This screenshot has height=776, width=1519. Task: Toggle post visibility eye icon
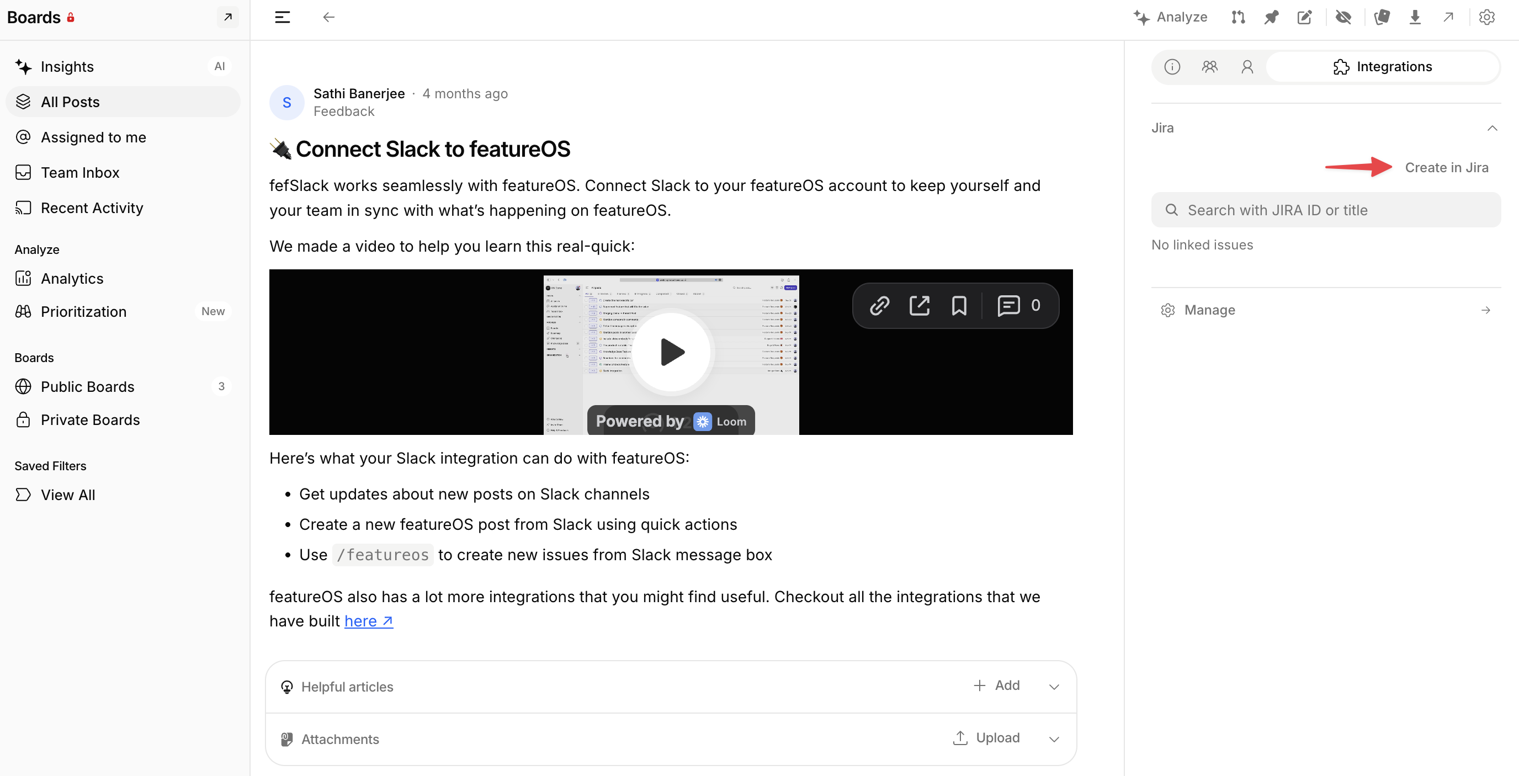pos(1343,17)
